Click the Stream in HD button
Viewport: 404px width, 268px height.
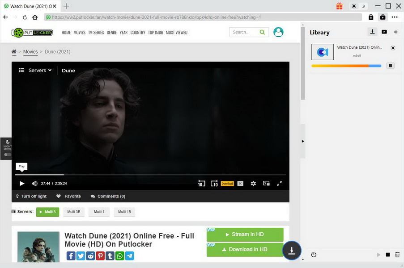click(245, 234)
